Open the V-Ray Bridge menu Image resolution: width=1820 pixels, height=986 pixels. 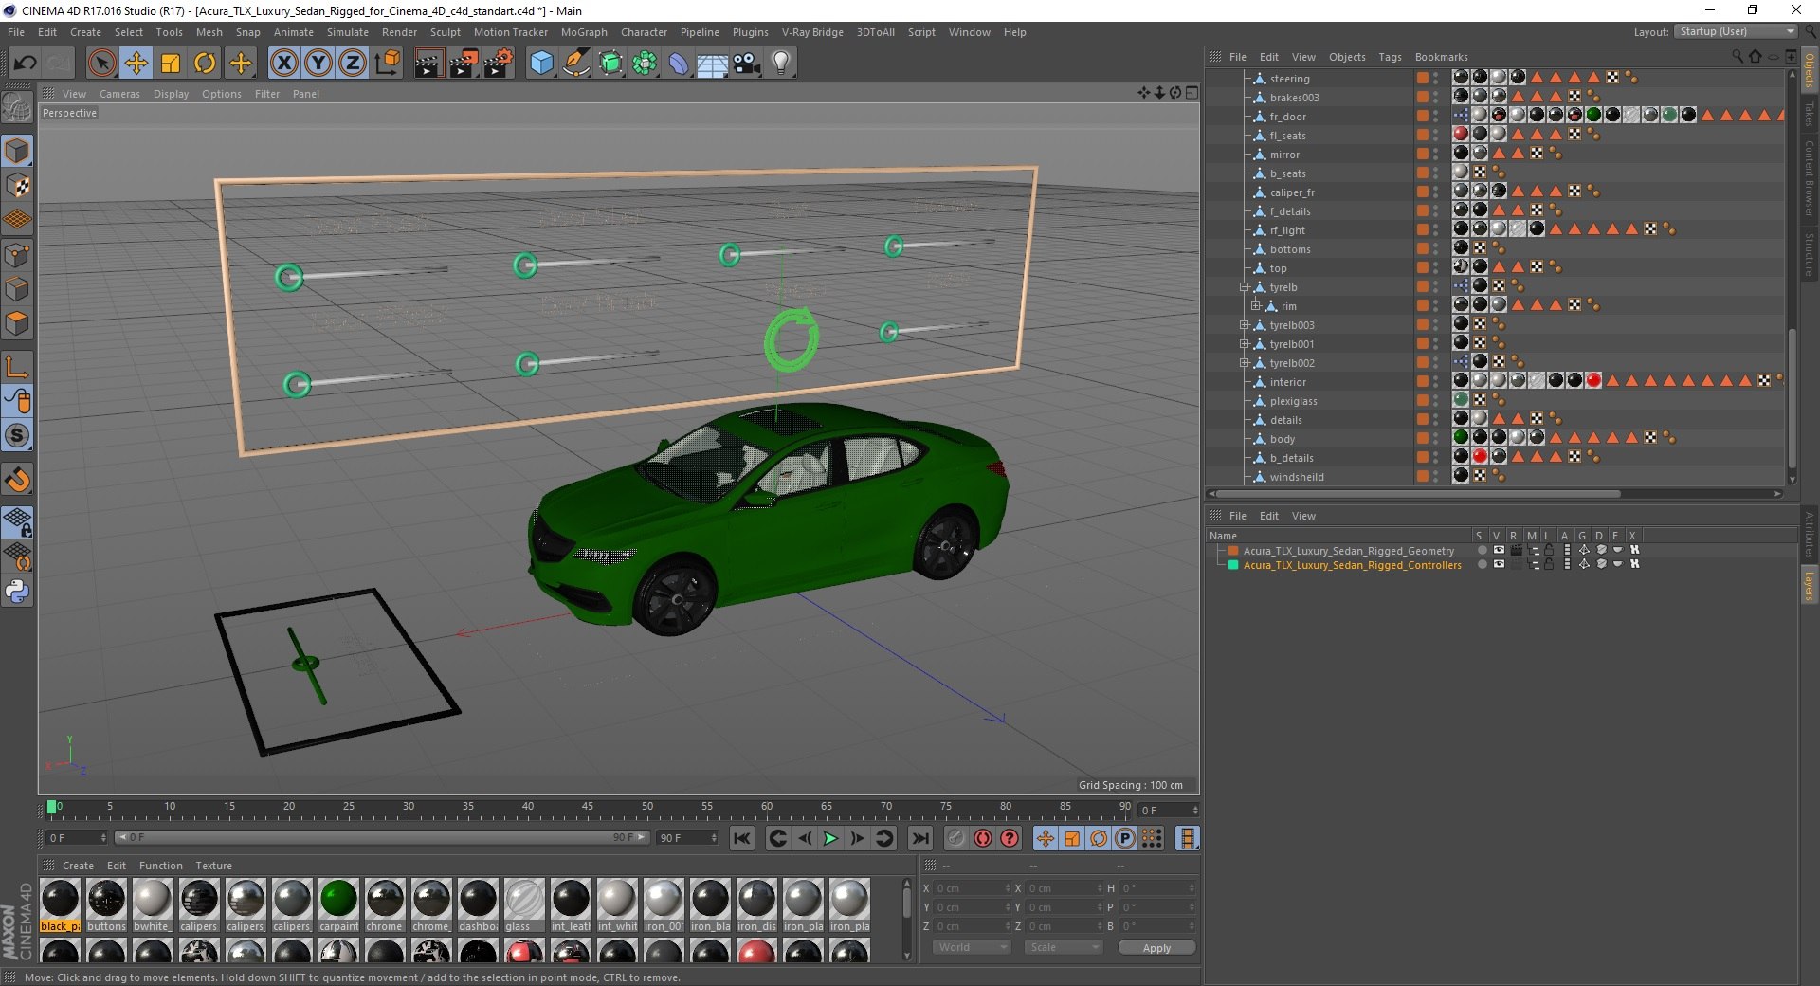click(x=812, y=32)
